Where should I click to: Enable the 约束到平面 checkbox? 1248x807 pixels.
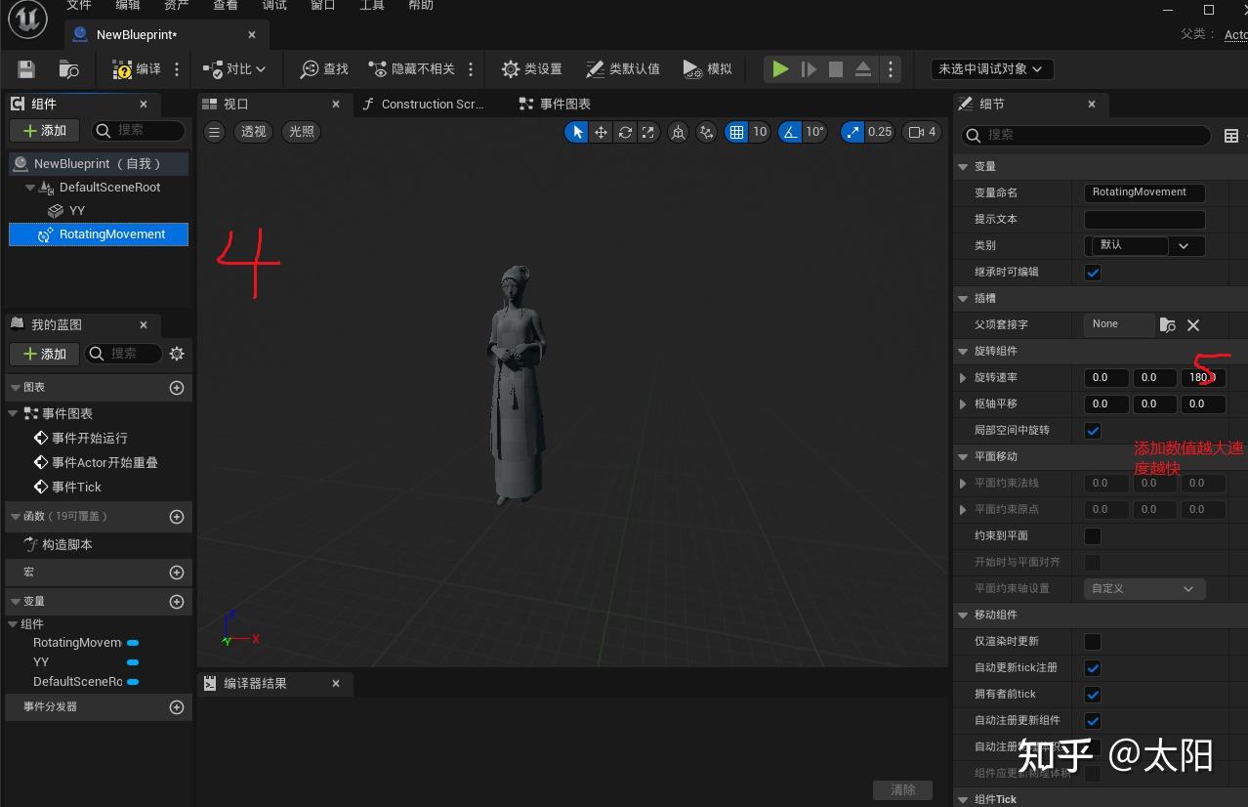[1092, 534]
